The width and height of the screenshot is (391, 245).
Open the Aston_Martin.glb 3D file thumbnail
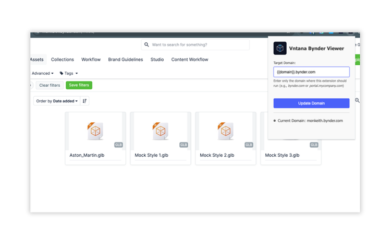(95, 131)
